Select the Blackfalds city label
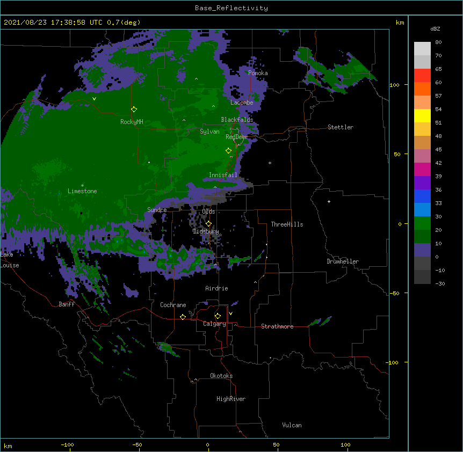This screenshot has height=452, width=463. point(237,120)
